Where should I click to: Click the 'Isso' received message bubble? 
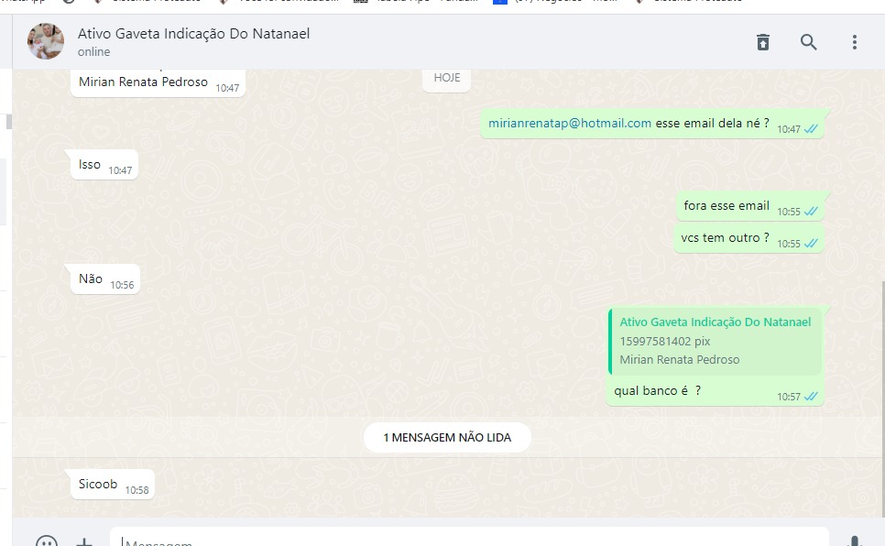pos(90,165)
